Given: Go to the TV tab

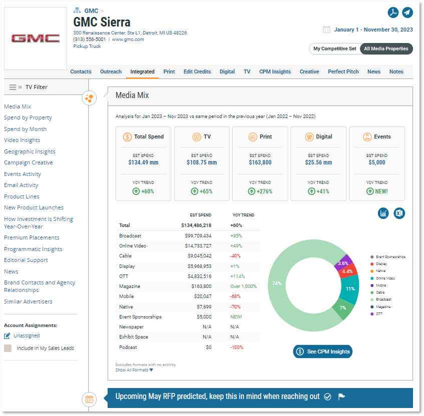Looking at the screenshot, I should point(247,71).
